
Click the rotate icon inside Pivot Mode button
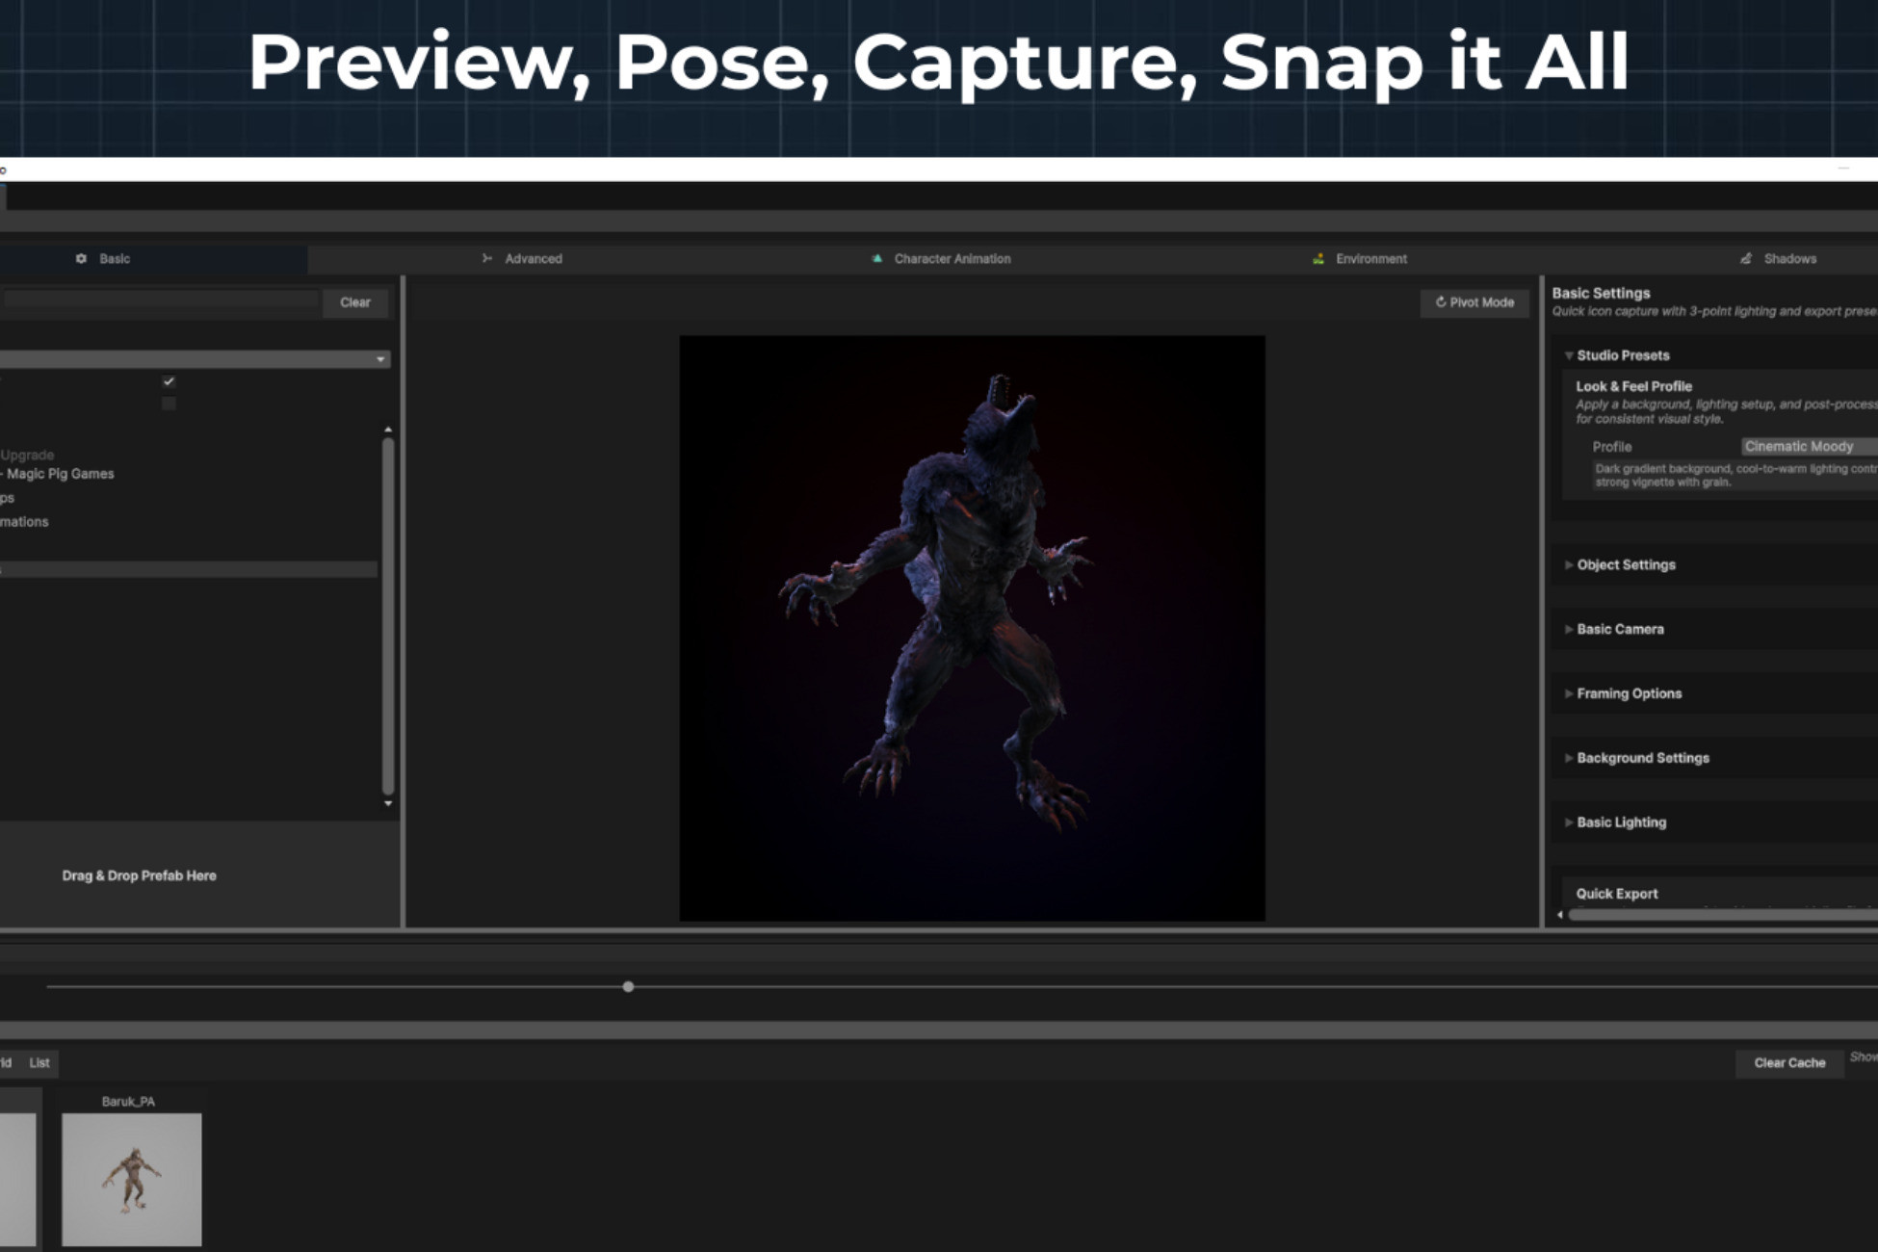[x=1440, y=302]
